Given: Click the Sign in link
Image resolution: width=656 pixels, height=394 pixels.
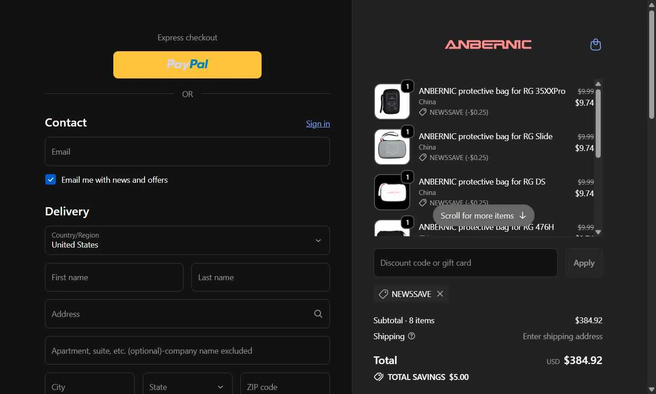Looking at the screenshot, I should click(x=318, y=123).
